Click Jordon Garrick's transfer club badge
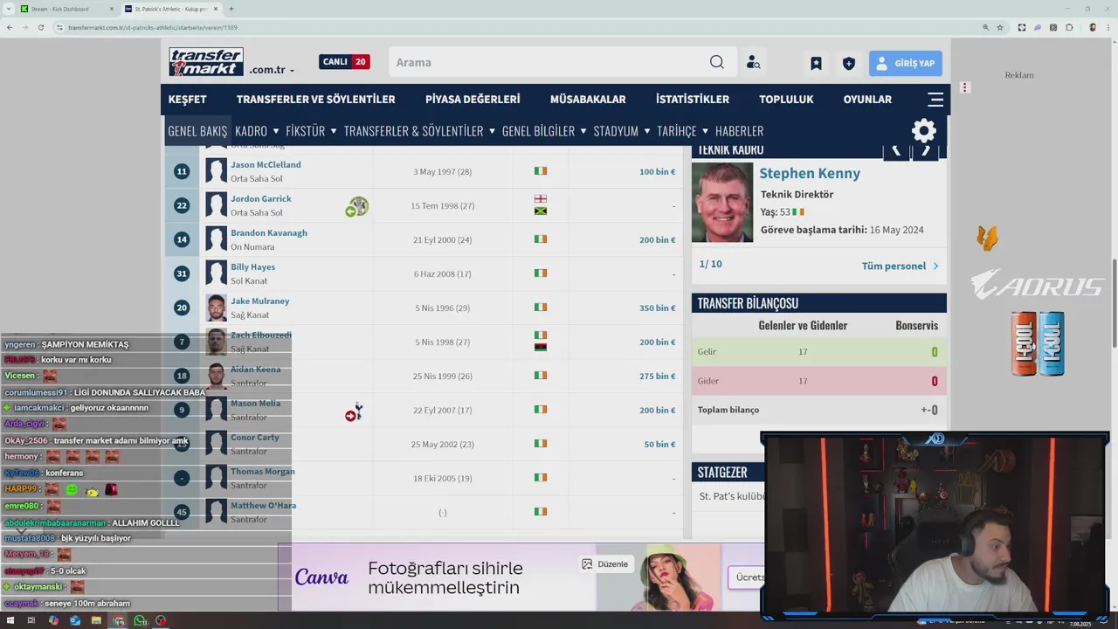Screen dimensions: 1118x629 (357, 206)
